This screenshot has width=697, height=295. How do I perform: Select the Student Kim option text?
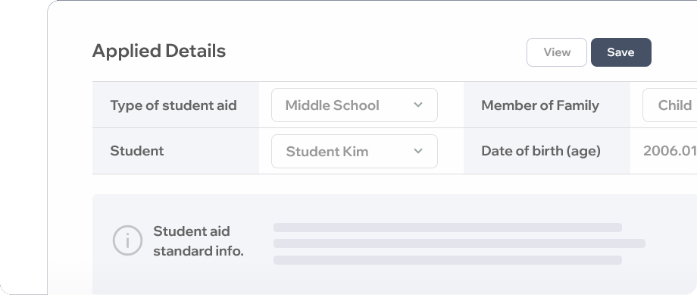pyautogui.click(x=327, y=151)
